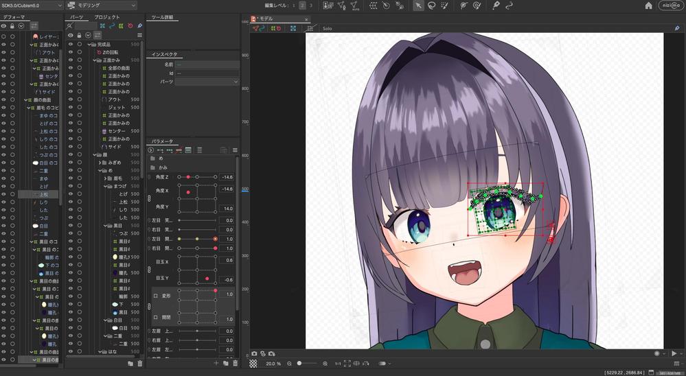Enable the 開閉 checkbox in the Parameter panel

[x=156, y=318]
